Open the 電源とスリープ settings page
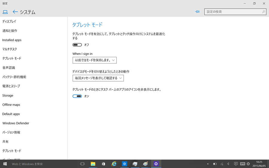 coord(11,86)
